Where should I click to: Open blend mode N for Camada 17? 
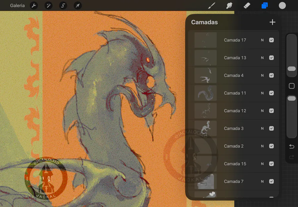(262, 40)
